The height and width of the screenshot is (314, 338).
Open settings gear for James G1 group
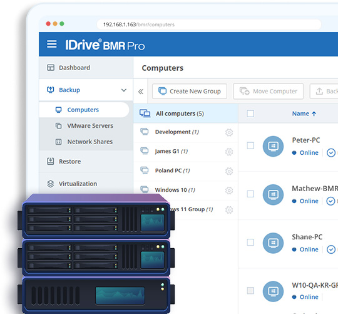(229, 152)
